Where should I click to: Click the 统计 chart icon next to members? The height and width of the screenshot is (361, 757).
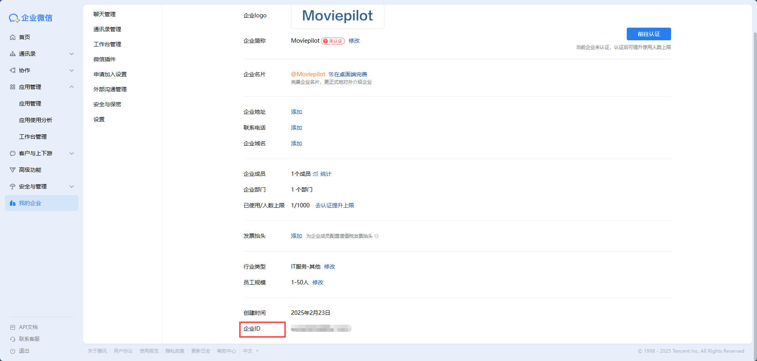[316, 174]
